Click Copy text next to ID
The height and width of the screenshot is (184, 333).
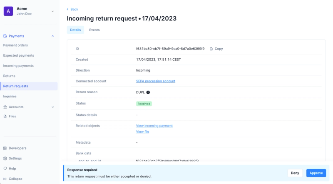(219, 49)
